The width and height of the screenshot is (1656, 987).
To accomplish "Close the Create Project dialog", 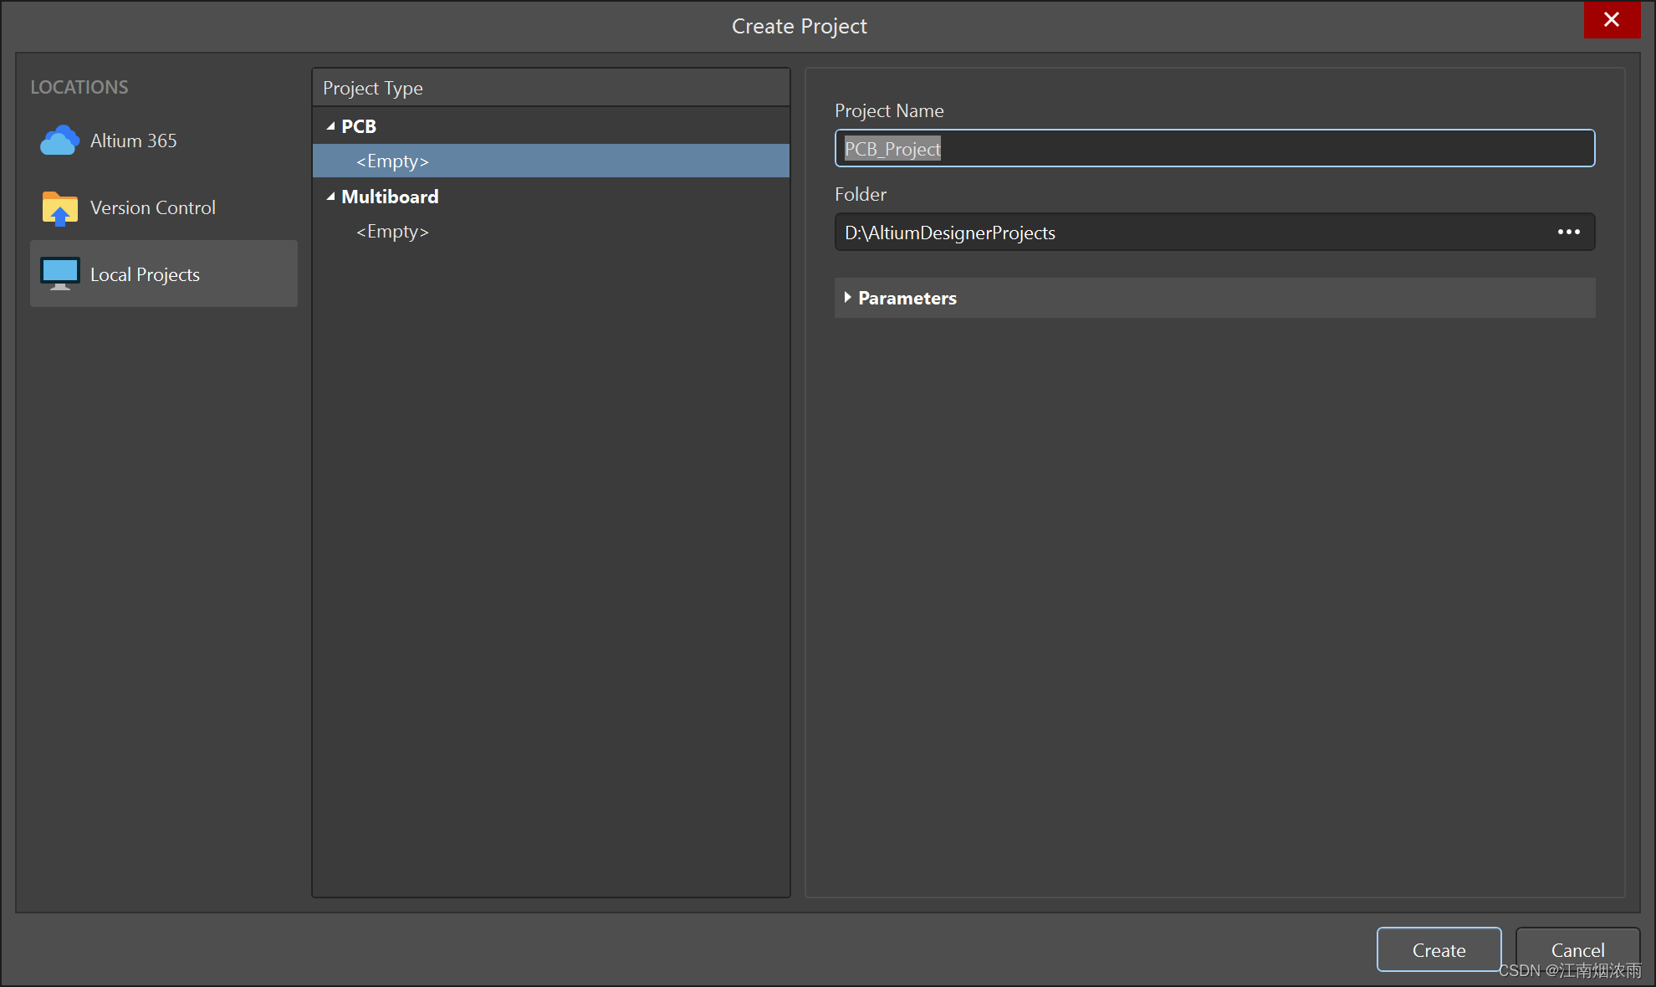I will pyautogui.click(x=1612, y=19).
